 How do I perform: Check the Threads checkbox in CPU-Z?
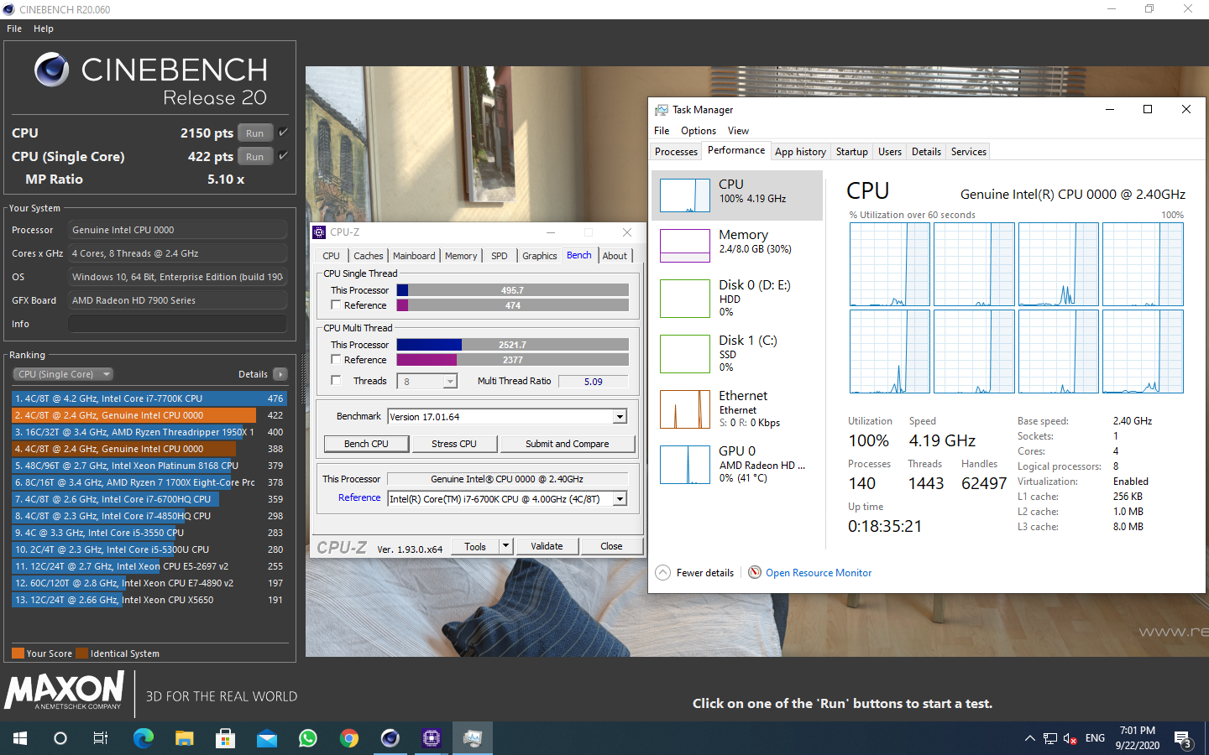(x=336, y=381)
